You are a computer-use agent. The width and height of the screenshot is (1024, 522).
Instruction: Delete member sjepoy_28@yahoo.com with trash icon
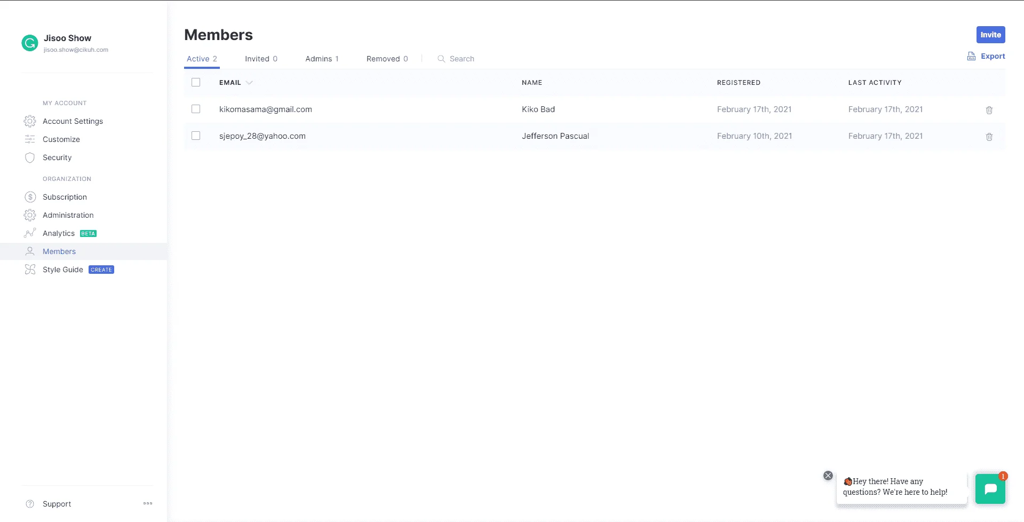point(989,137)
